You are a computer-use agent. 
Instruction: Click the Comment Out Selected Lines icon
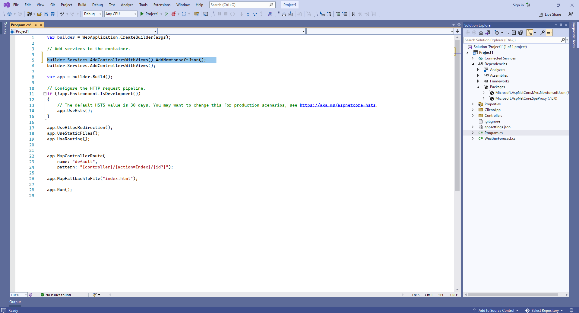(338, 14)
